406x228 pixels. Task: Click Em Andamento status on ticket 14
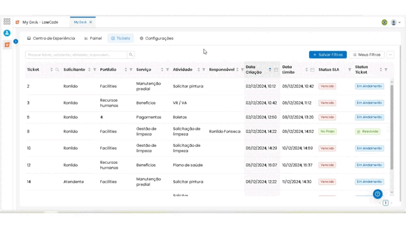point(370,182)
